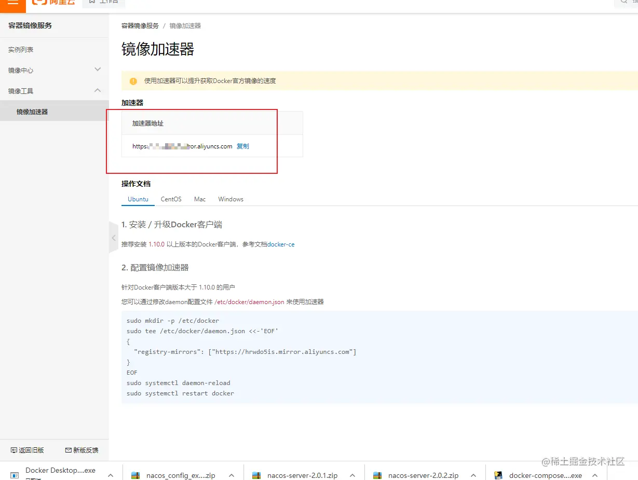Expand docker-compose exe options chevron
The image size is (638, 480).
595,475
